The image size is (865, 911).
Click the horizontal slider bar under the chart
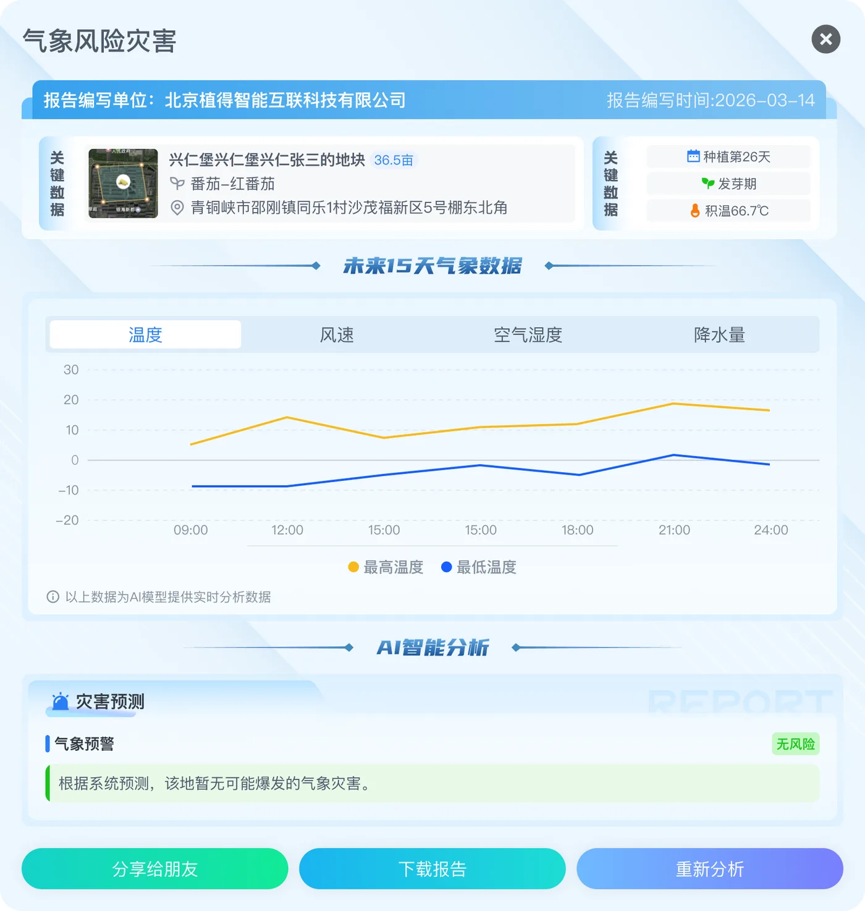pos(432,546)
